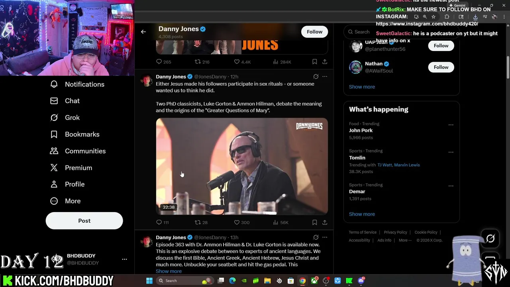Image resolution: width=510 pixels, height=287 pixels.
Task: Open the Accessibility footer link
Action: (359, 240)
